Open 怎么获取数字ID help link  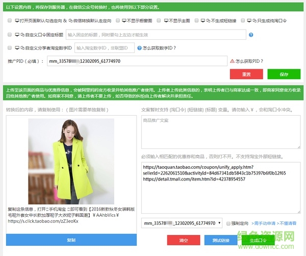(159, 48)
